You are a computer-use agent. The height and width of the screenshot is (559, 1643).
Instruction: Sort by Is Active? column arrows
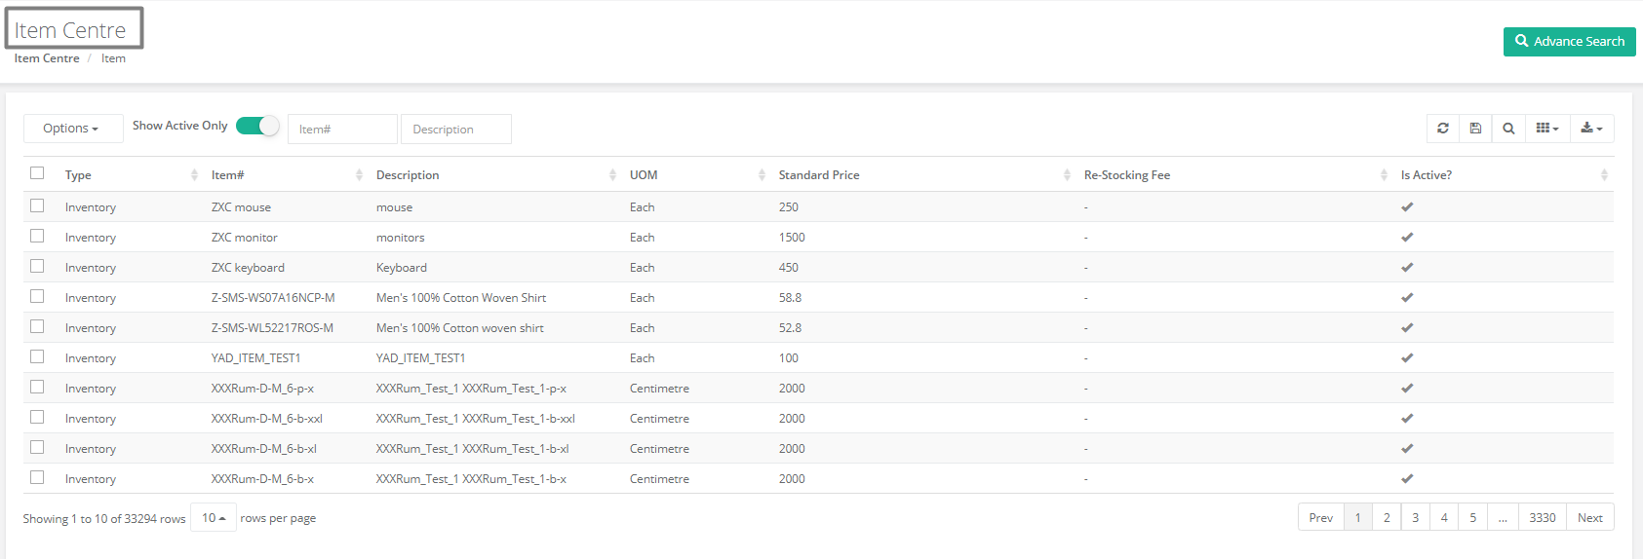click(1604, 175)
